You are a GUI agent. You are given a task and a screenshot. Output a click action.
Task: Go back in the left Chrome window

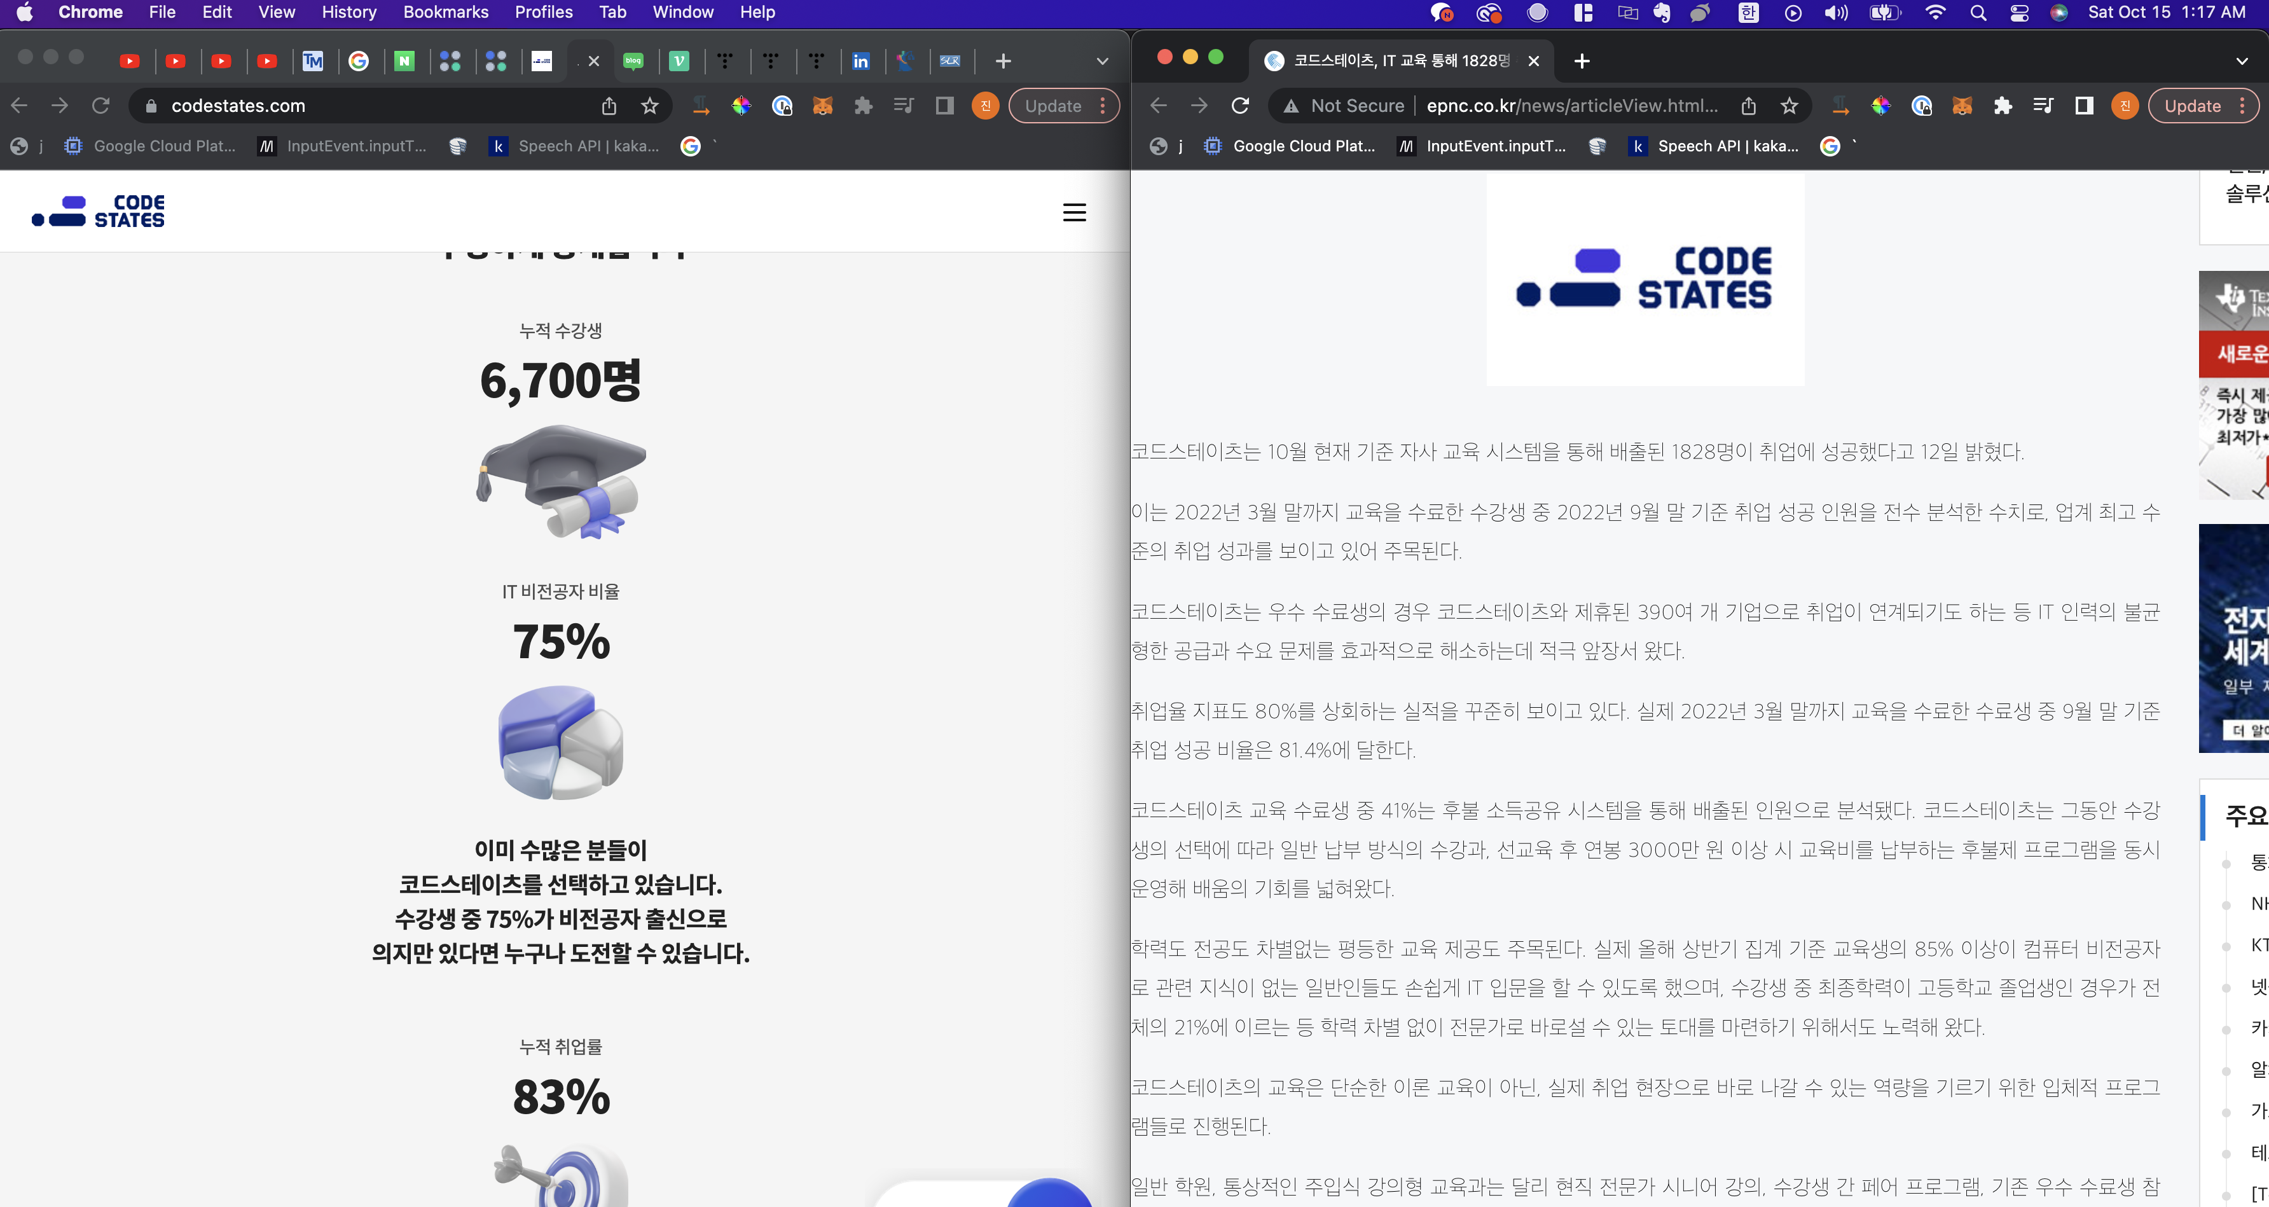point(19,106)
